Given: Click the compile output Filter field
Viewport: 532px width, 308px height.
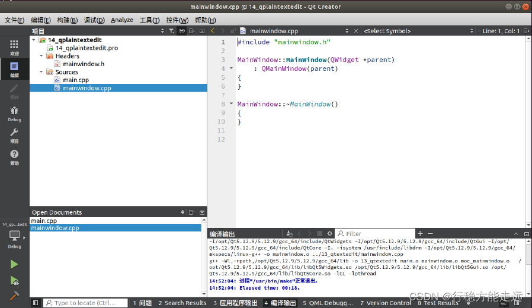Looking at the screenshot, I should [x=375, y=234].
